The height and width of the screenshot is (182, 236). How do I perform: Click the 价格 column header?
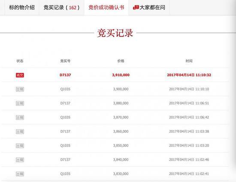(x=121, y=61)
